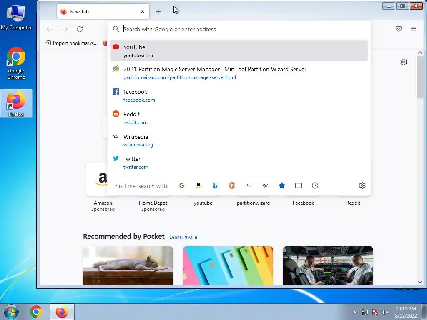This screenshot has height=320, width=427.
Task: Search this time with Amazon
Action: pos(198,185)
